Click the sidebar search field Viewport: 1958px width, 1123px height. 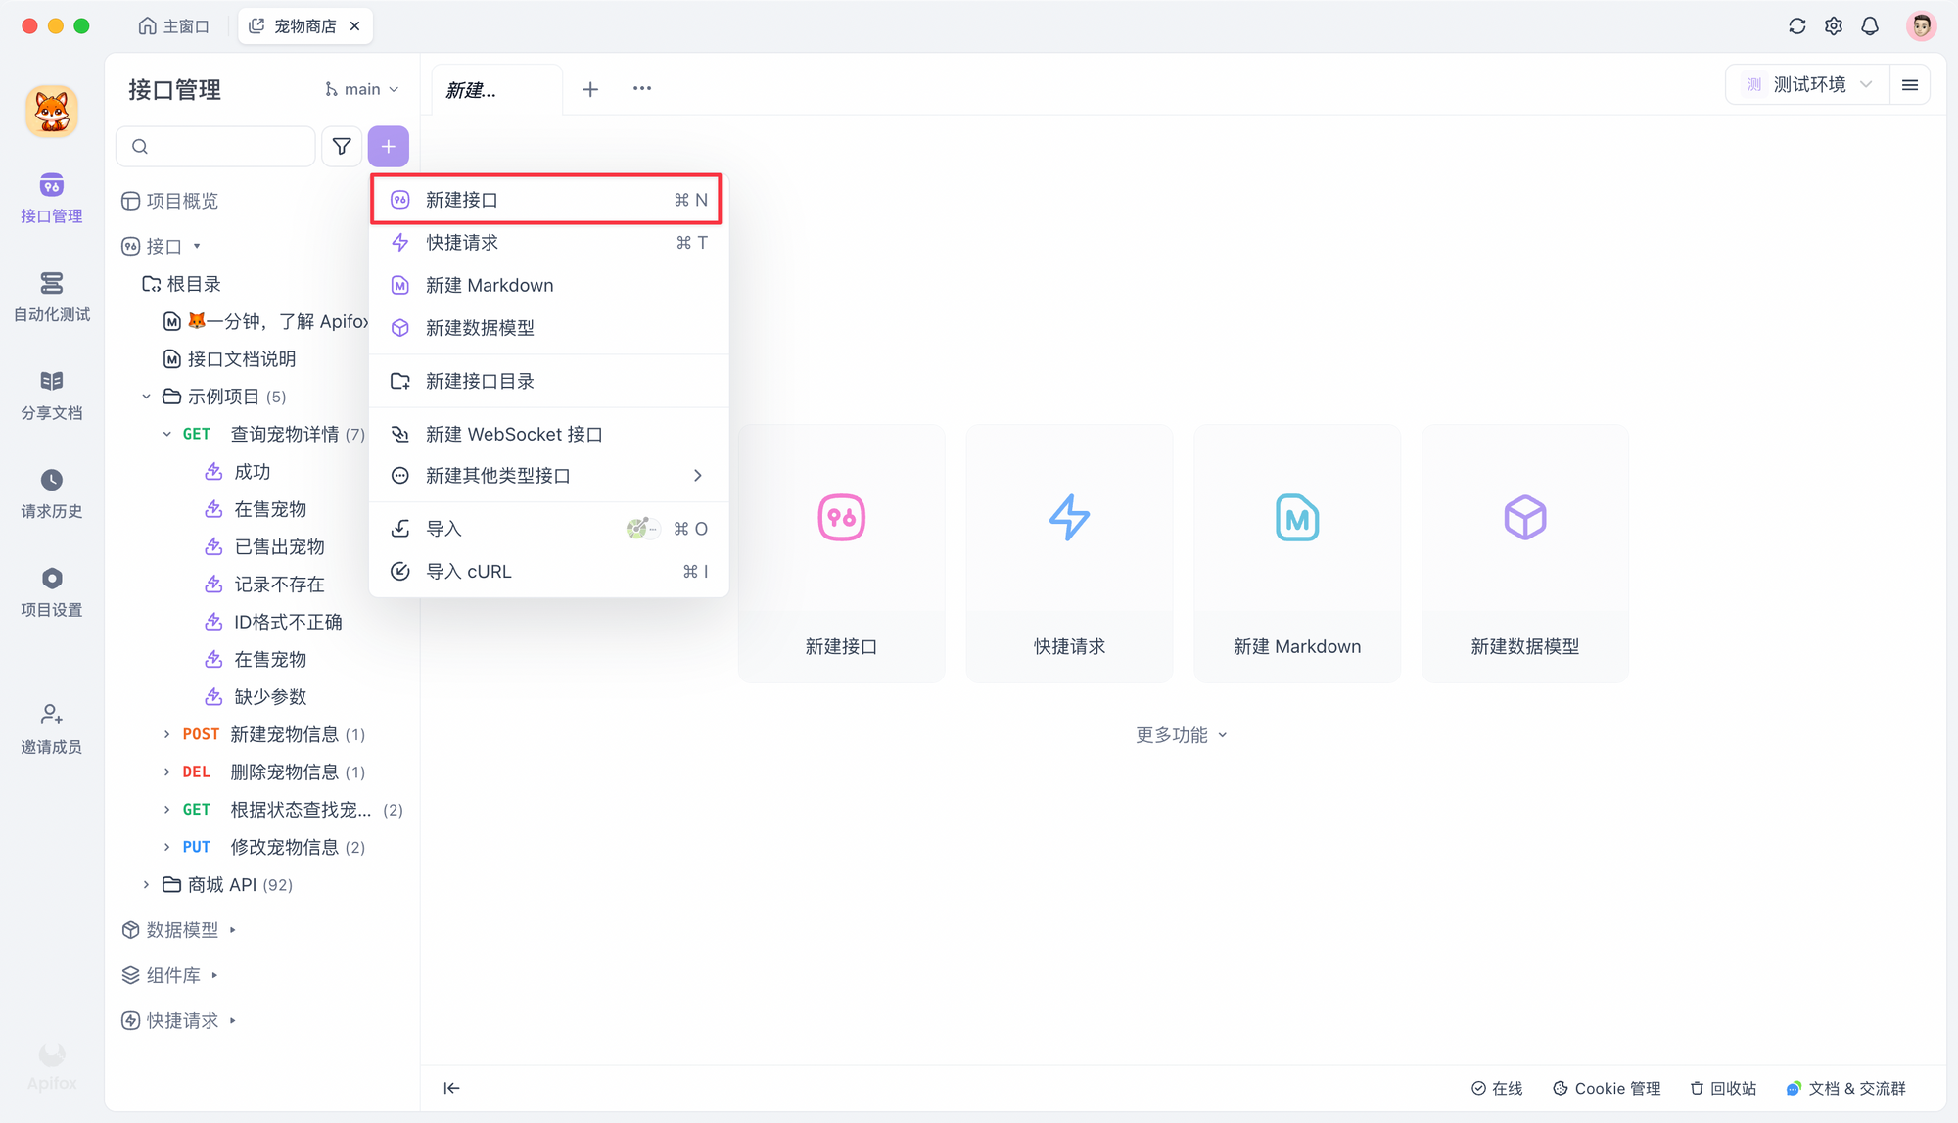tap(216, 146)
